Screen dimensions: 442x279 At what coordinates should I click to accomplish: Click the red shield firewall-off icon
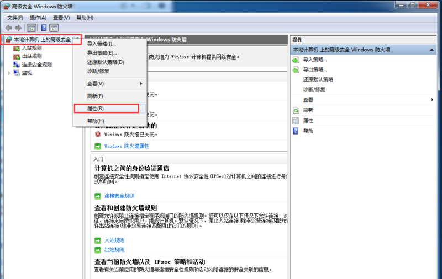coord(98,134)
